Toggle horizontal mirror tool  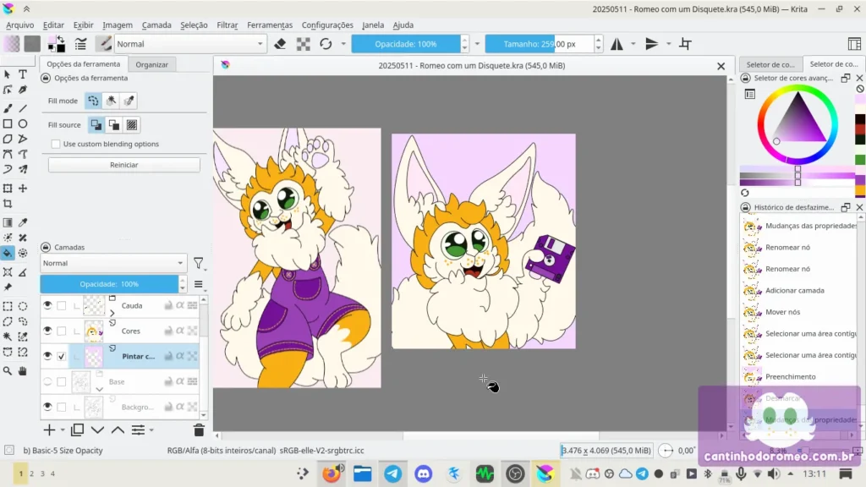click(617, 44)
